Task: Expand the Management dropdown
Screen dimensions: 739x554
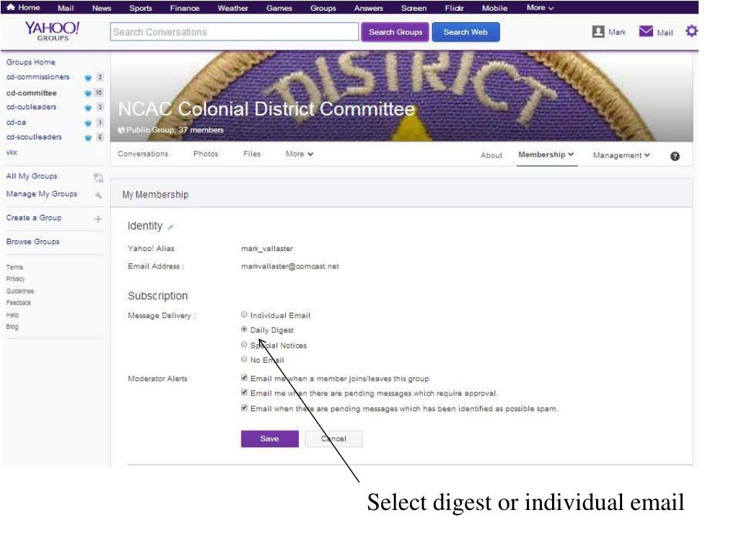Action: point(621,155)
